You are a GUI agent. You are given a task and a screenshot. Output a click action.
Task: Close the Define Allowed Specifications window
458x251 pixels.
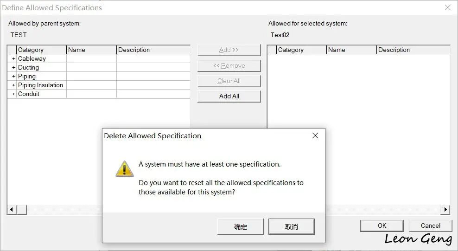pyautogui.click(x=448, y=7)
